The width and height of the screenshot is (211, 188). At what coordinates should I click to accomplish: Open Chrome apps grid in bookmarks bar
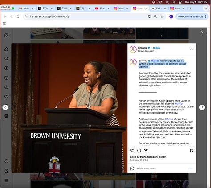pyautogui.click(x=4, y=24)
